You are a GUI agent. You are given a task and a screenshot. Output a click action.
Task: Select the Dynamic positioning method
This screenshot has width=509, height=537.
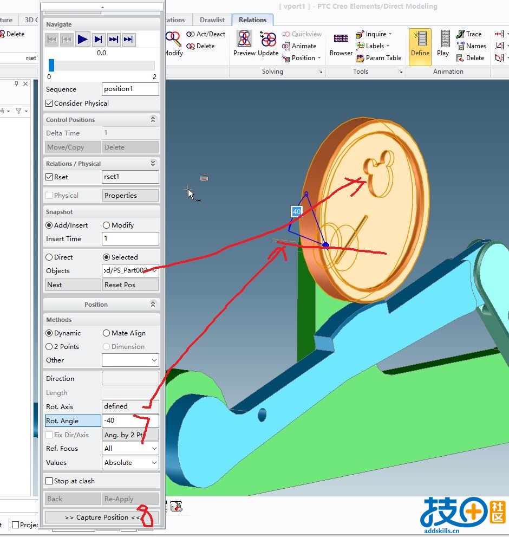(49, 333)
